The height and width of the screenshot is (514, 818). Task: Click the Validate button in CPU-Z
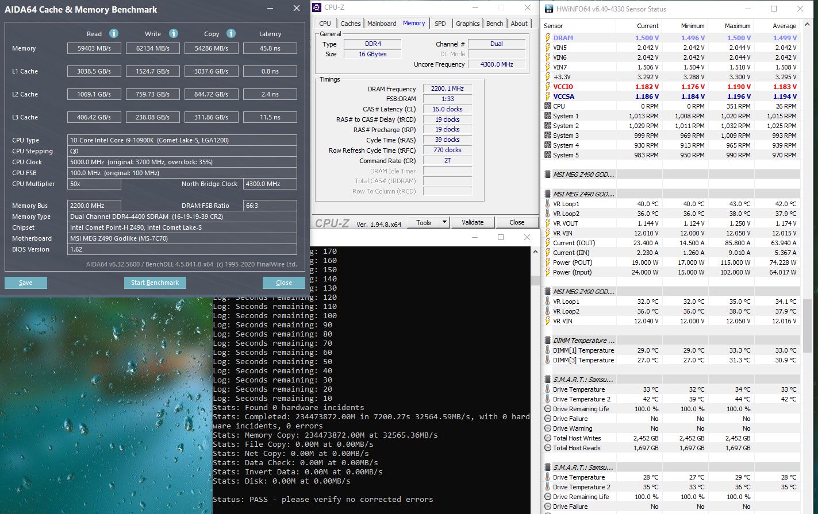473,222
